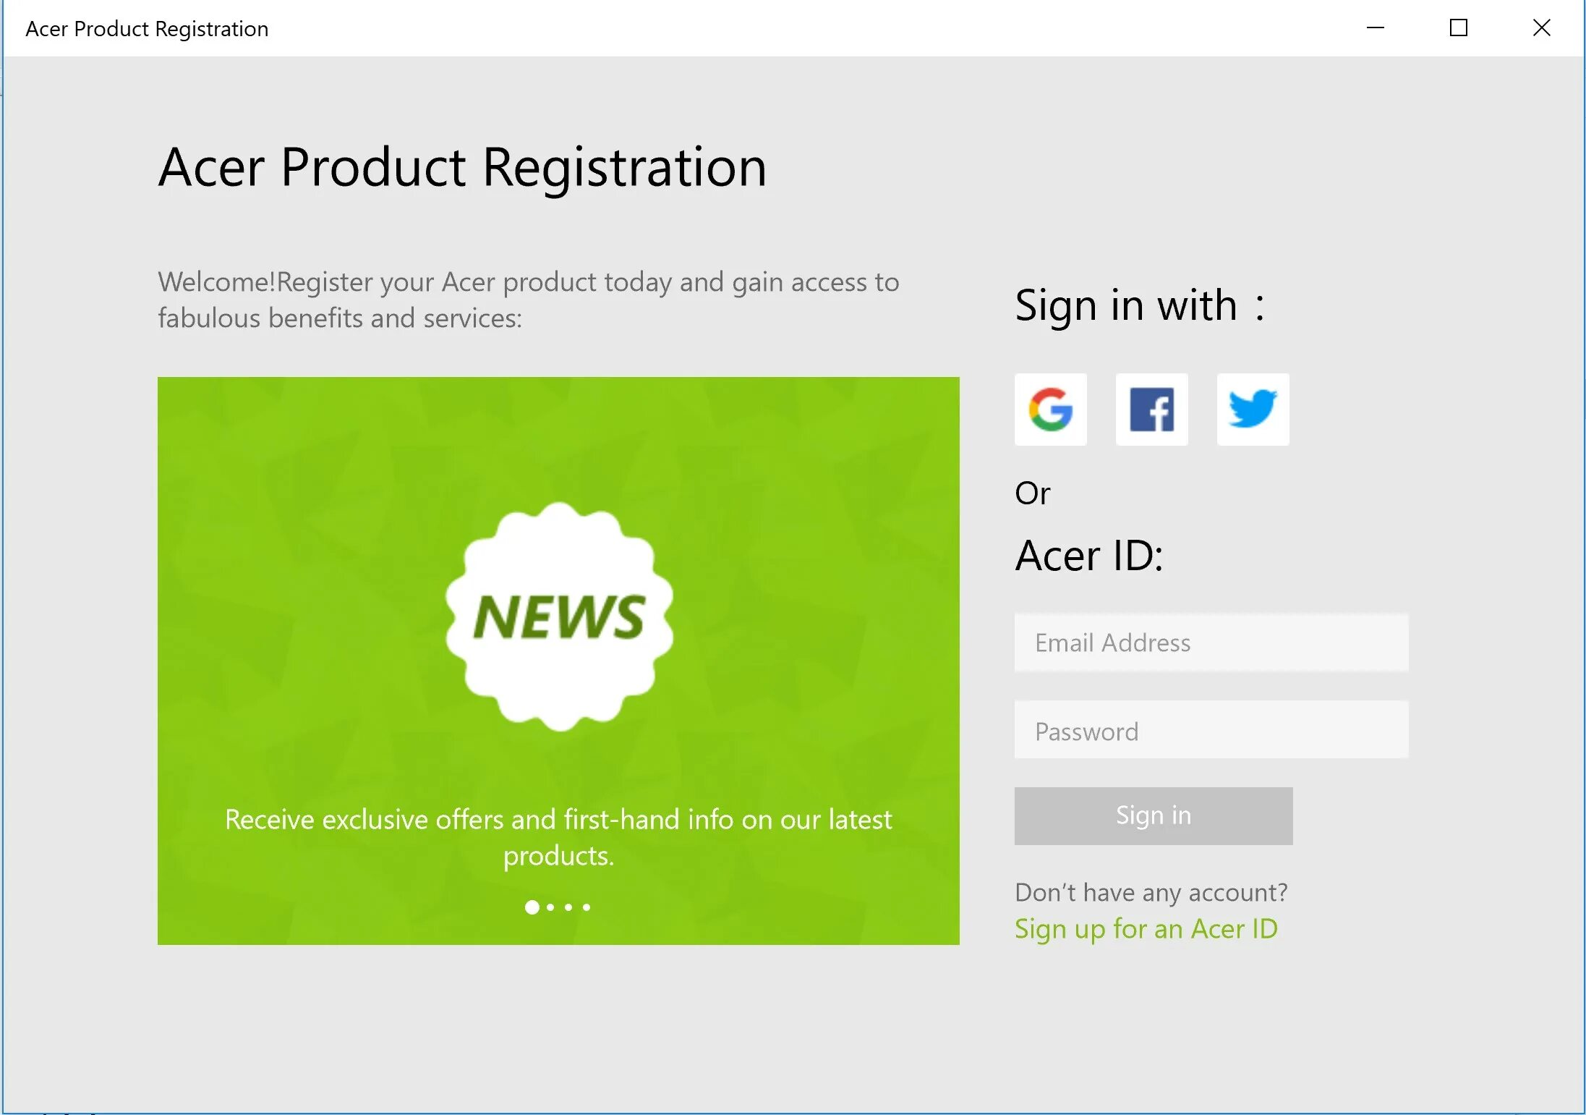Focus the Password field
The height and width of the screenshot is (1115, 1586).
(1211, 730)
